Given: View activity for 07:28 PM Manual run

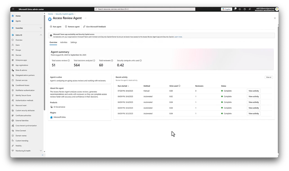Looking at the screenshot, I should (254, 91).
